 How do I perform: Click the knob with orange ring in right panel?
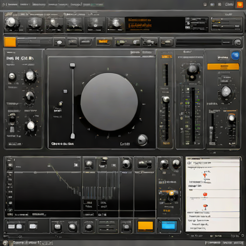click(x=232, y=118)
